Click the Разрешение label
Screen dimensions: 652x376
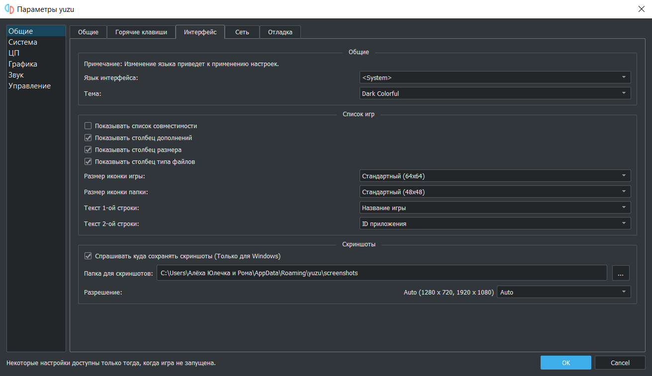click(x=103, y=292)
